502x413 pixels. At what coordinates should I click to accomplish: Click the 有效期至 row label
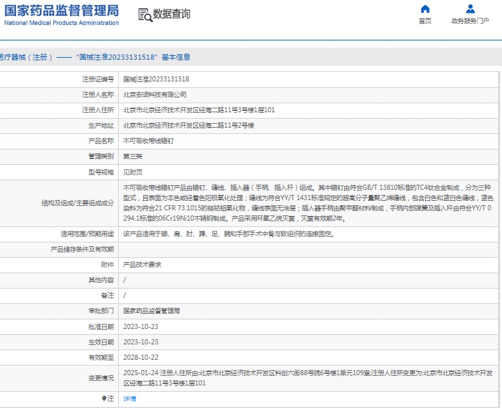point(101,357)
